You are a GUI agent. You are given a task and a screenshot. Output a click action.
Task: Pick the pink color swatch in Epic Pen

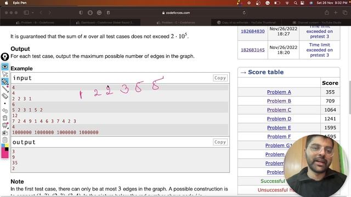[4, 154]
